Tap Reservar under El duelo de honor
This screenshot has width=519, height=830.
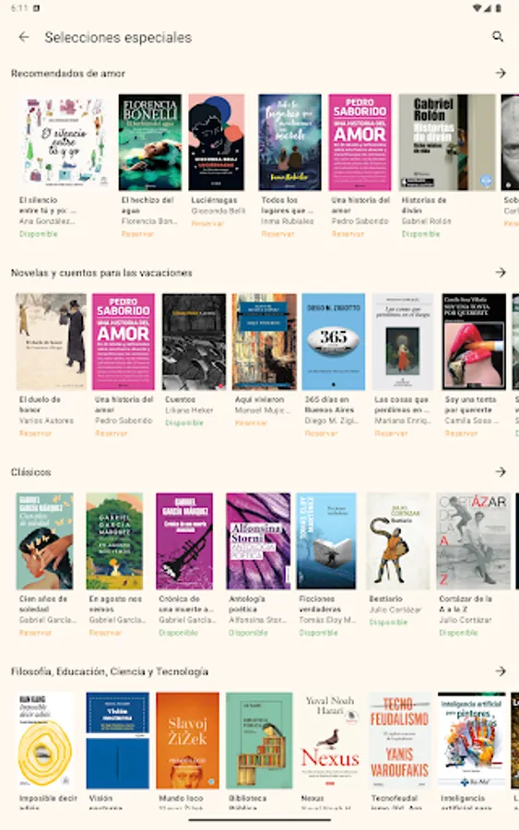point(35,433)
